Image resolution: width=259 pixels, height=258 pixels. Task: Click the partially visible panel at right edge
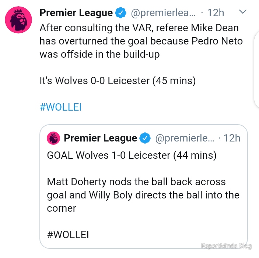(256, 70)
